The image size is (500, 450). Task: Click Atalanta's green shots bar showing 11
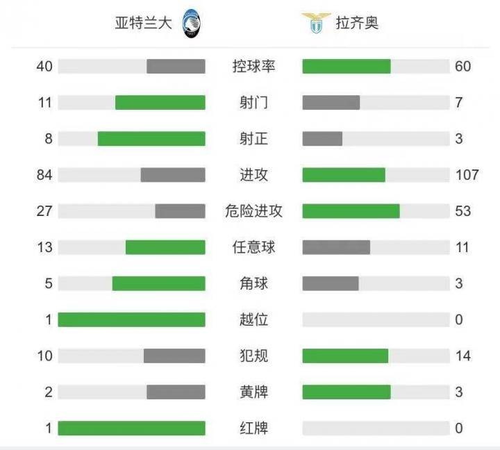point(160,102)
